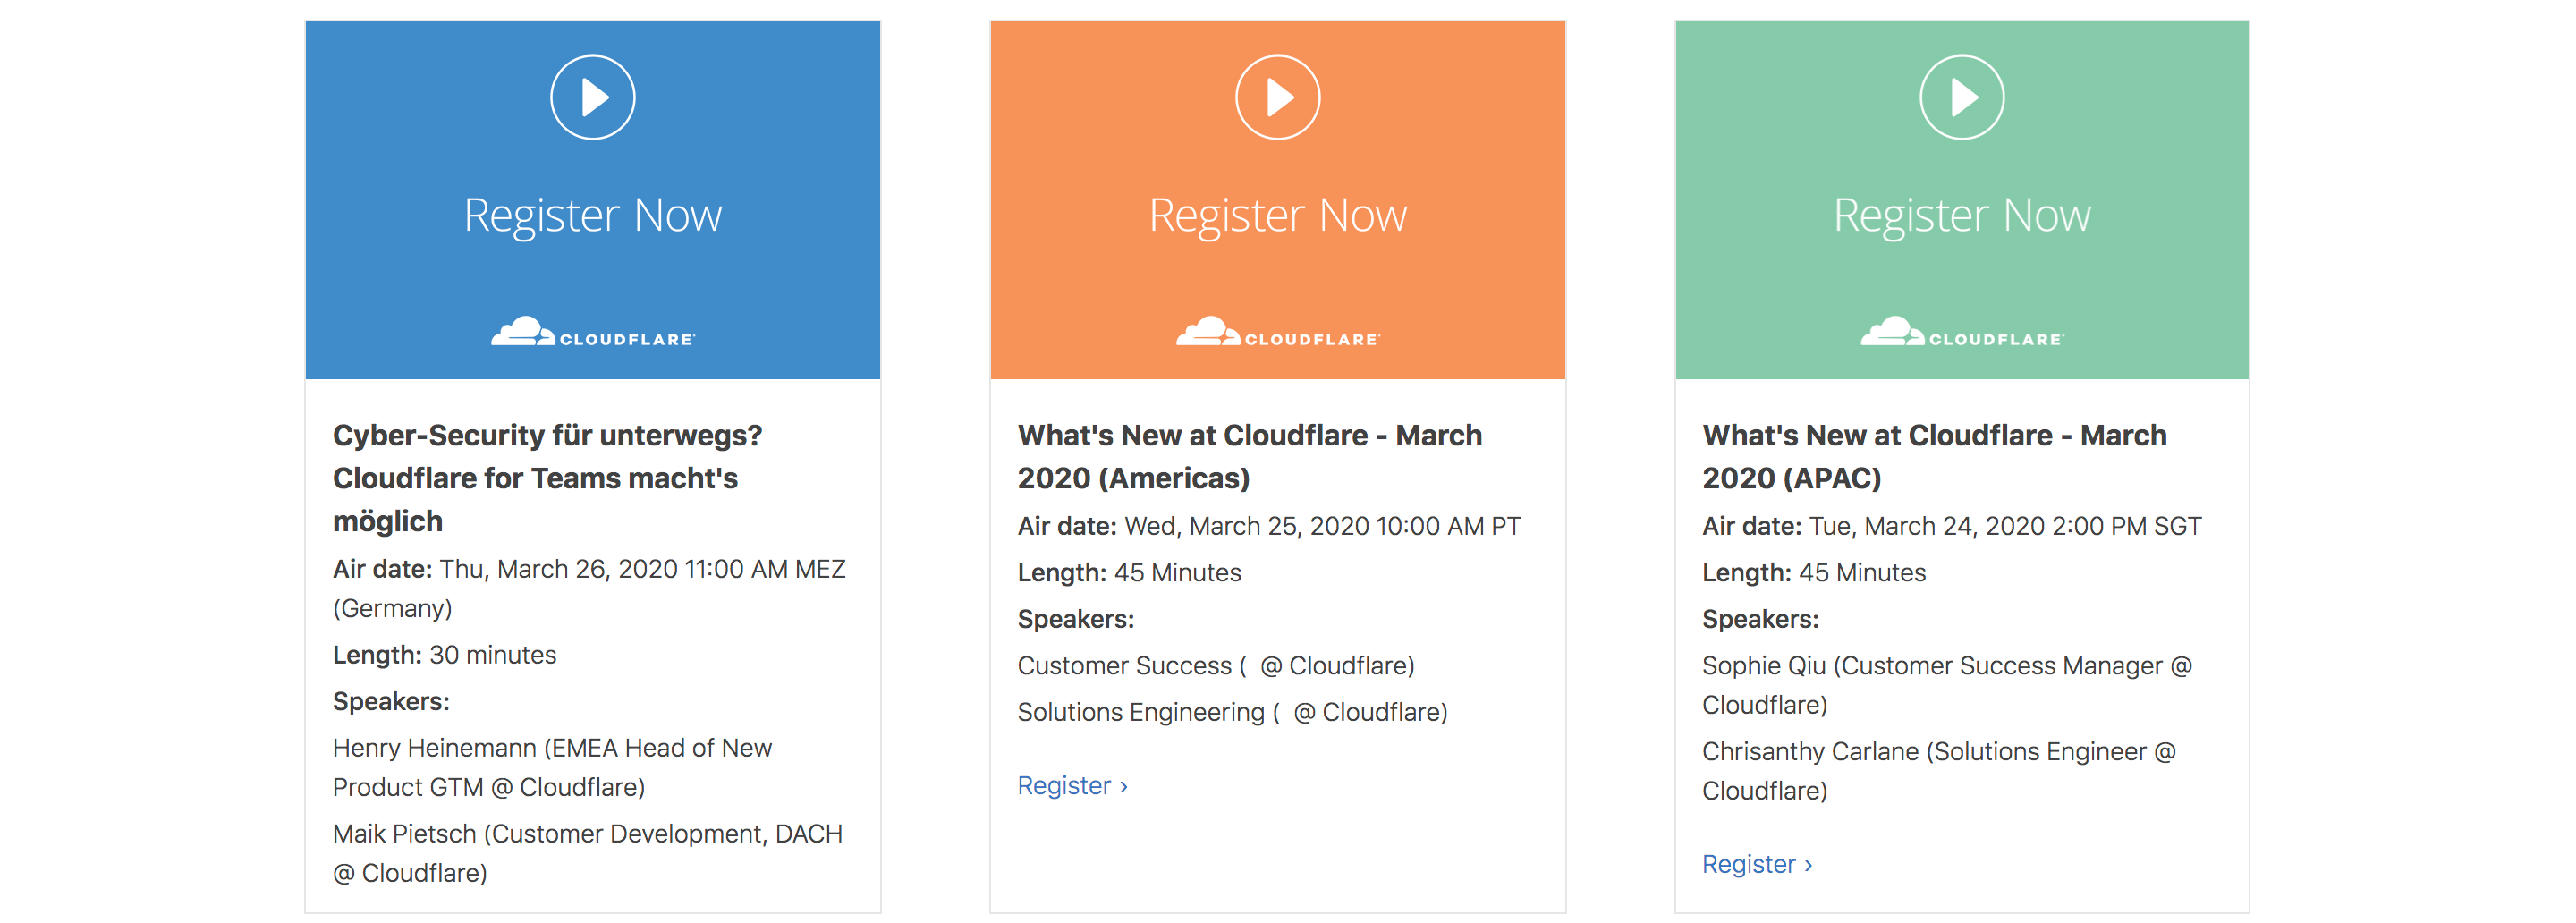Viewport: 2576px width, 923px height.
Task: Open title 'What's New at Cloudflare - March 2020 (APAC)'
Action: [1935, 457]
